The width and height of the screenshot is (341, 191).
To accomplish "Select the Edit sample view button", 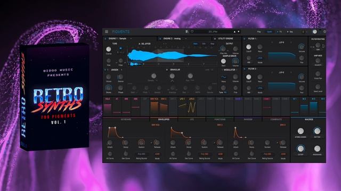I will (x=204, y=44).
